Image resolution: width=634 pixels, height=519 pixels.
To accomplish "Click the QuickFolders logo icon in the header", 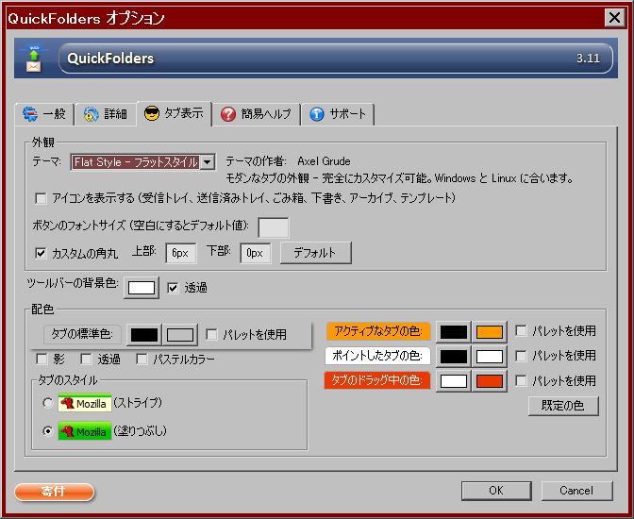I will click(x=34, y=59).
